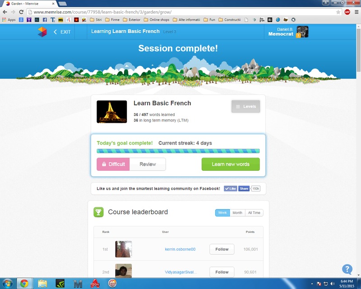This screenshot has height=289, width=361.
Task: Click the Eiffel Tower course thumbnail
Action: (x=111, y=112)
